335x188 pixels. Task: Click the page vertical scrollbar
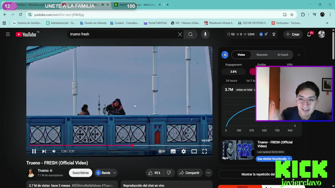click(333, 46)
